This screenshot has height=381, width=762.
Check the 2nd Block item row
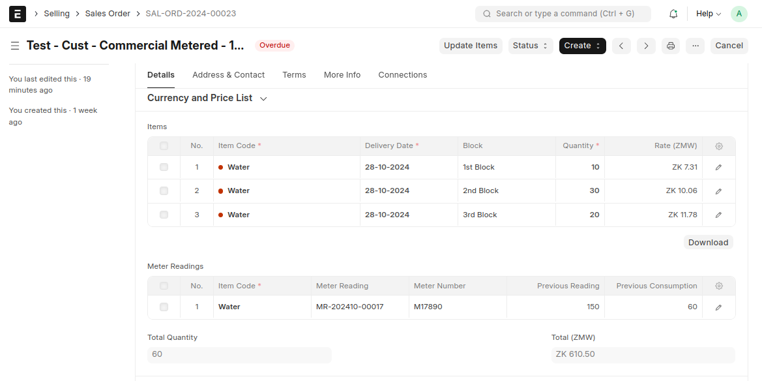164,190
